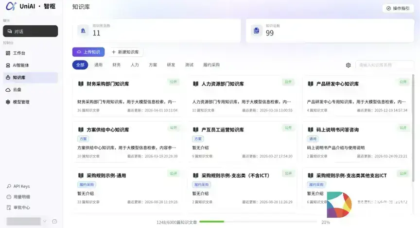Click the book icon of 方案供给中心知识库
The width and height of the screenshot is (420, 228).
pos(81,130)
